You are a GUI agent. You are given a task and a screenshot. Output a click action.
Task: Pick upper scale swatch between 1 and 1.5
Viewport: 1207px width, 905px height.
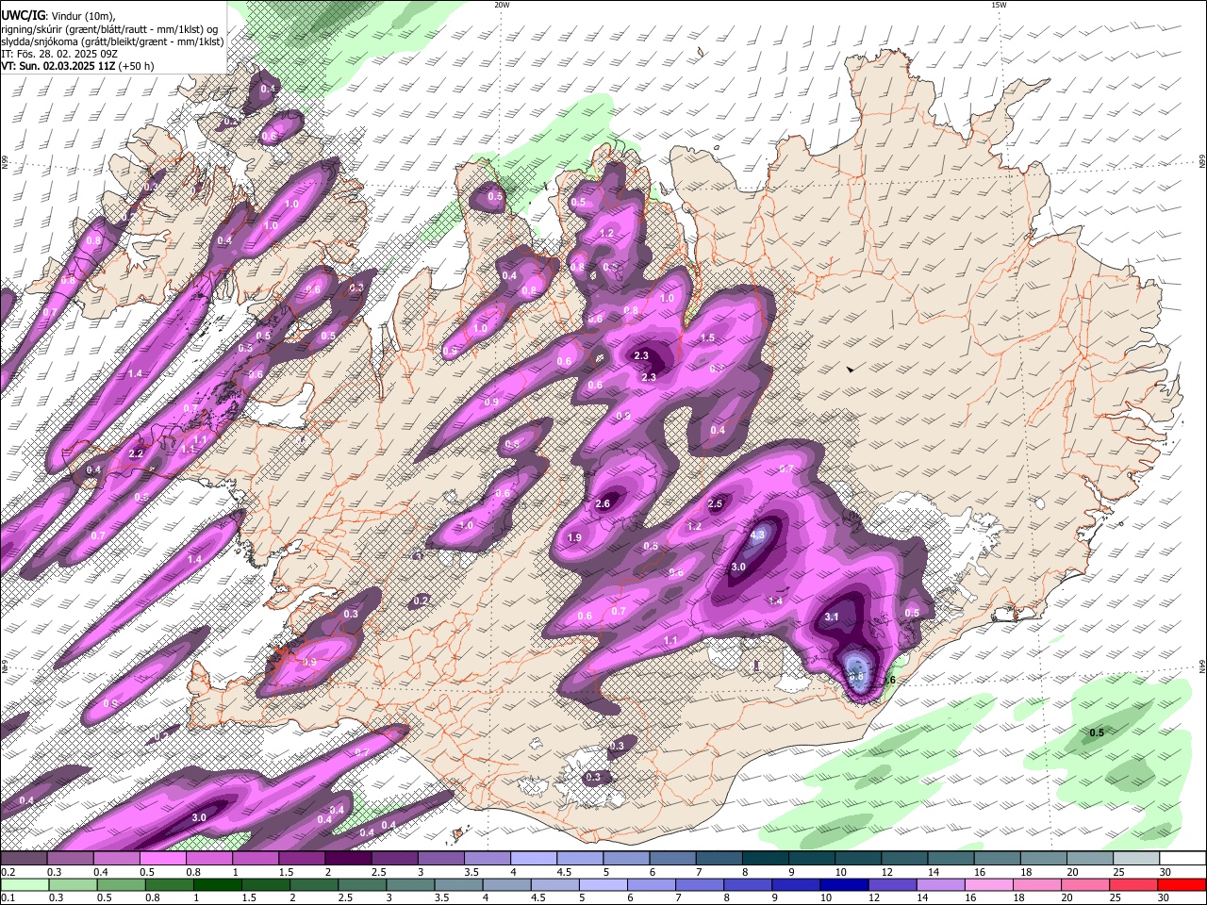click(x=256, y=858)
